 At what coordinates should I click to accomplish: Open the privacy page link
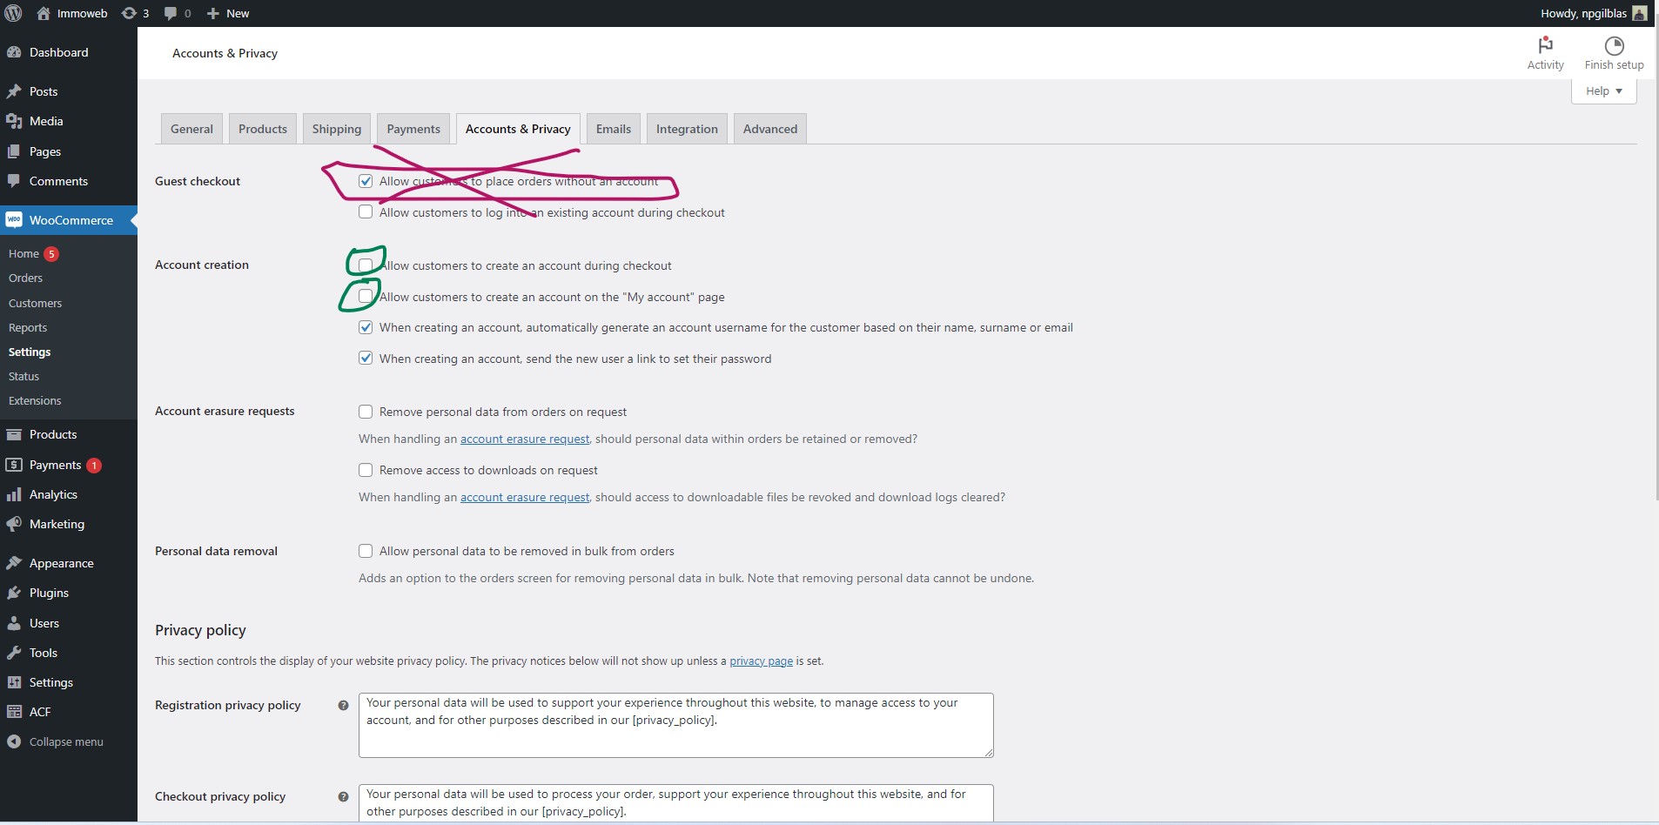pyautogui.click(x=761, y=661)
